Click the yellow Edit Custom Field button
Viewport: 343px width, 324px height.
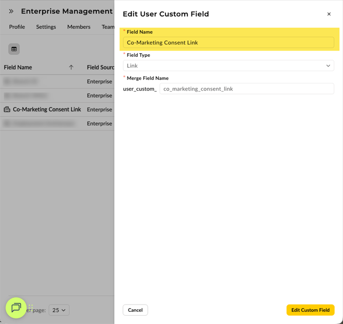coord(310,310)
